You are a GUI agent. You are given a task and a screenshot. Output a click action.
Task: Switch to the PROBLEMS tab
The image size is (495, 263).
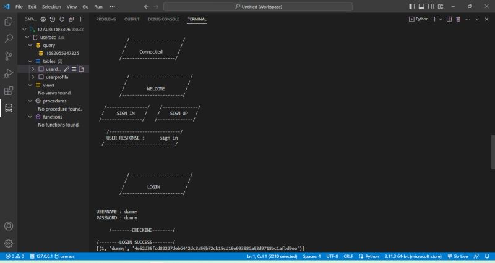[106, 19]
